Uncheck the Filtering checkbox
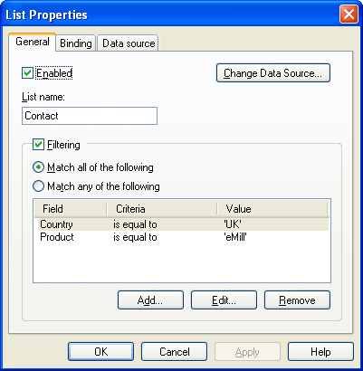Viewport: 363px width, 371px height. click(38, 145)
